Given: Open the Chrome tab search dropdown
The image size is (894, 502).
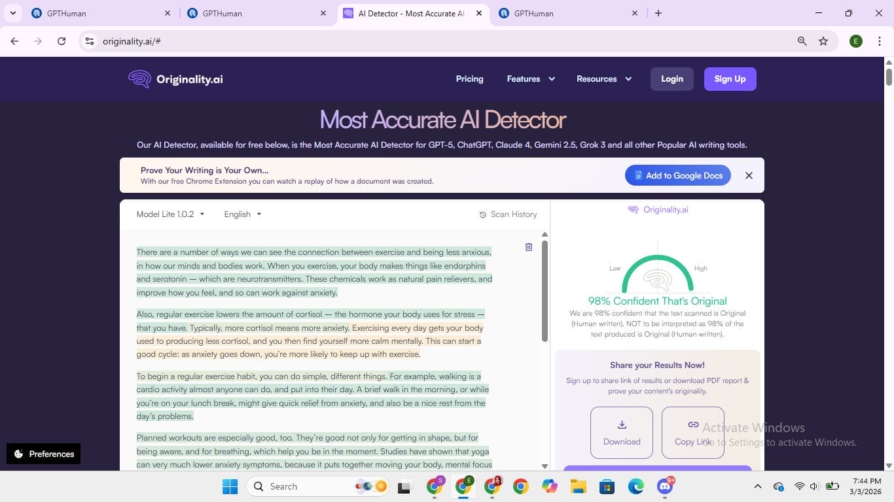Looking at the screenshot, I should (13, 13).
